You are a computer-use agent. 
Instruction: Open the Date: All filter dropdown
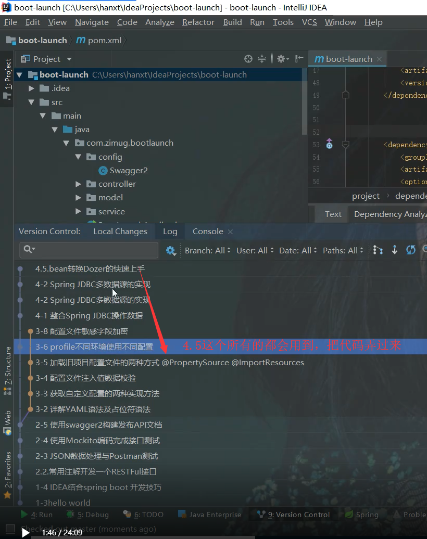298,251
